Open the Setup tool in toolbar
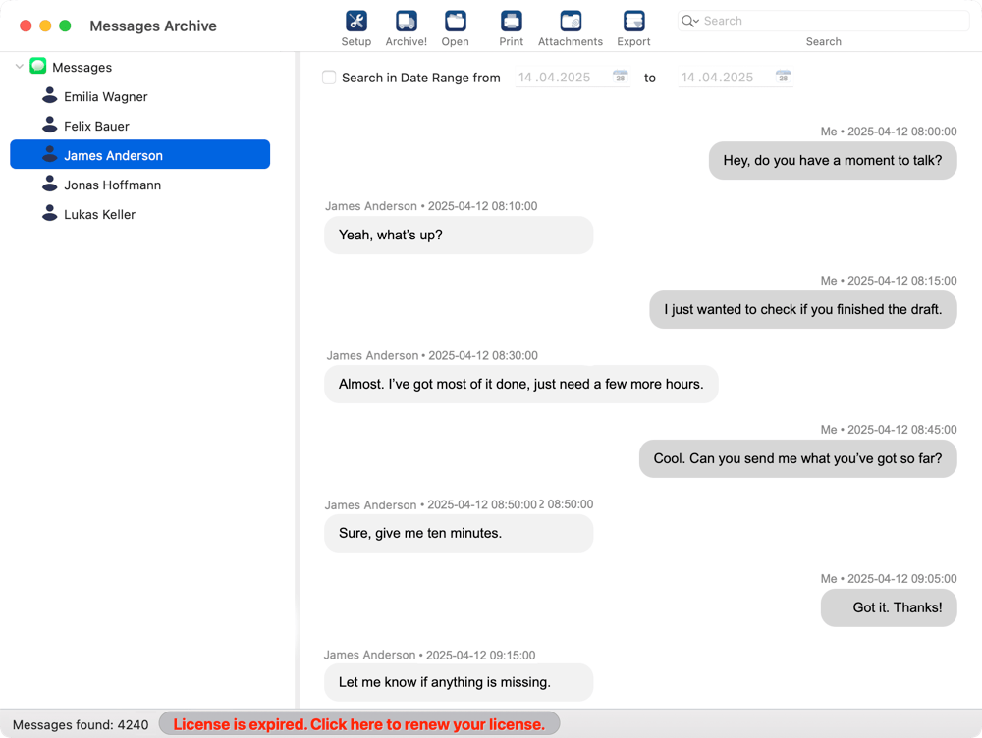Image resolution: width=982 pixels, height=738 pixels. [355, 22]
